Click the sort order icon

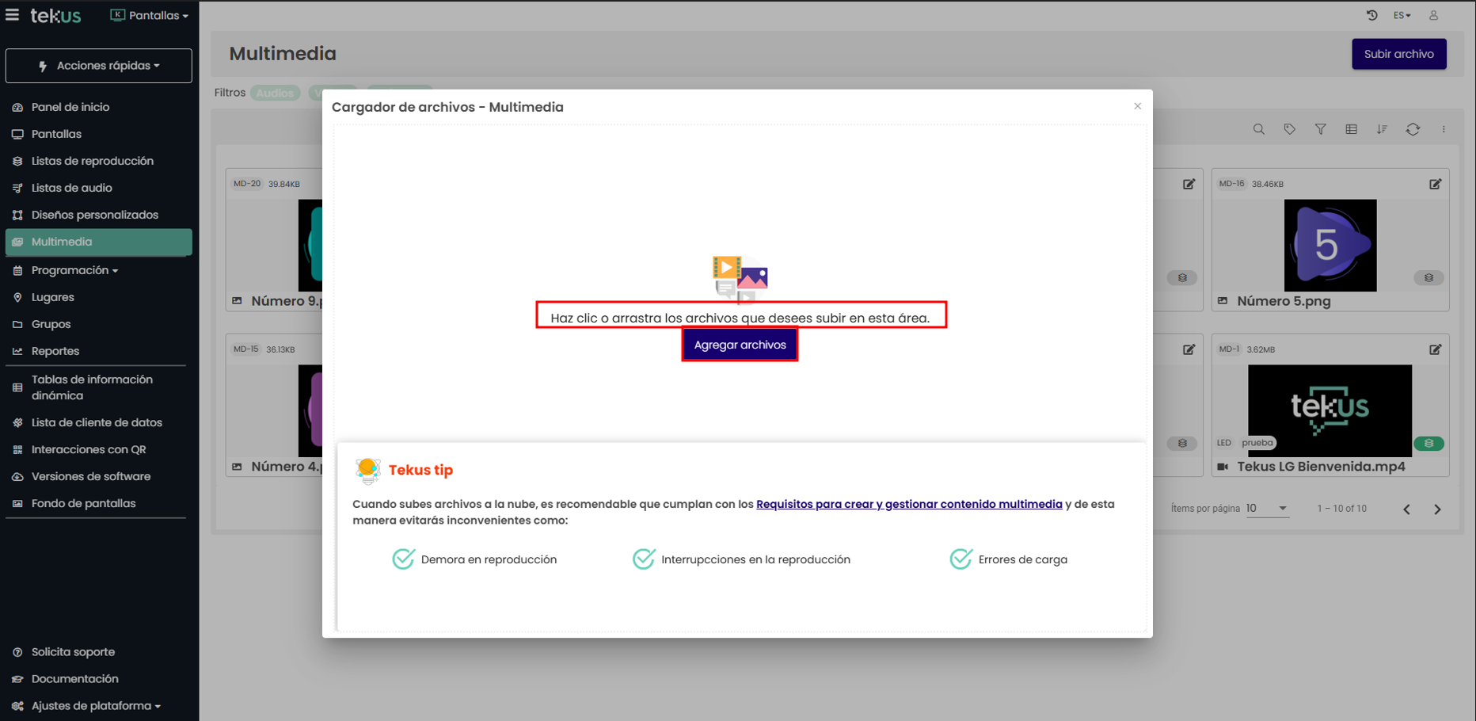pyautogui.click(x=1382, y=129)
